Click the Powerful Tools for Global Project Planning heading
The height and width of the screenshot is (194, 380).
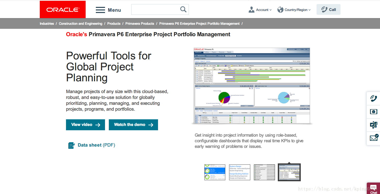pyautogui.click(x=109, y=67)
